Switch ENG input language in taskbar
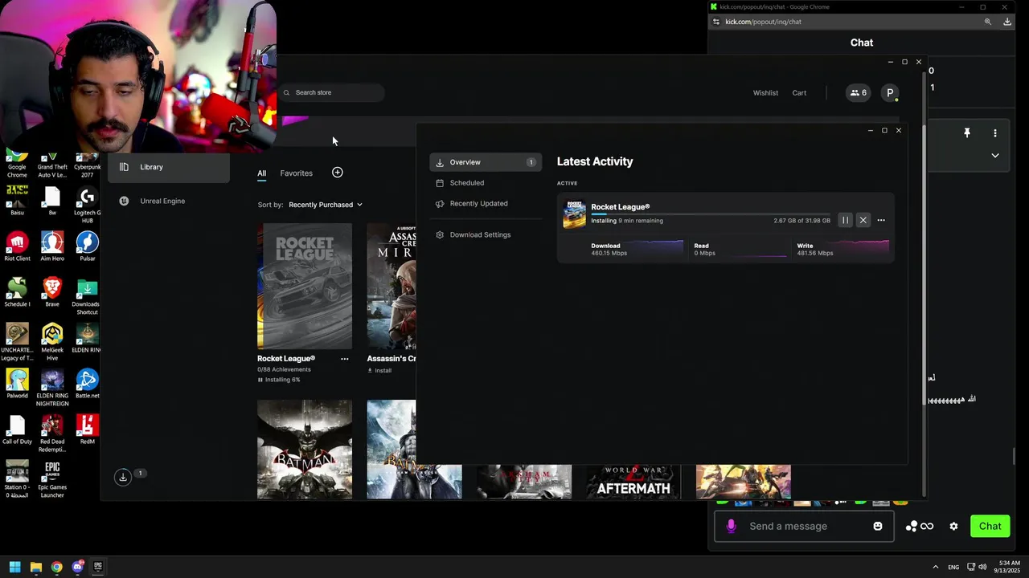 pos(953,567)
